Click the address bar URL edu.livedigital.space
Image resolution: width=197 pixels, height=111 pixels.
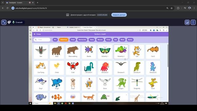coord(31,8)
